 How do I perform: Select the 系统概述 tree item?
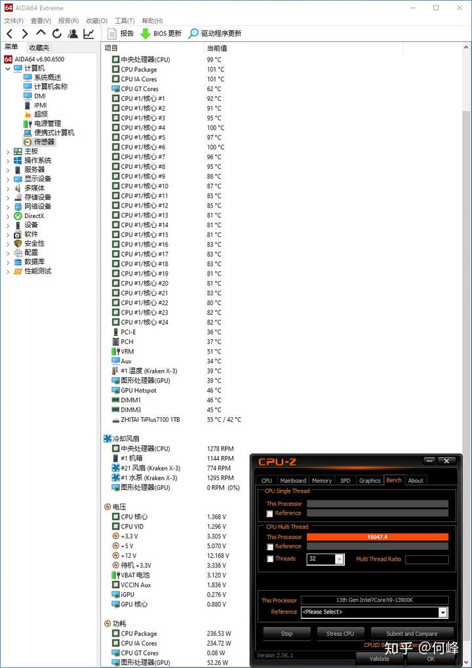click(x=43, y=77)
